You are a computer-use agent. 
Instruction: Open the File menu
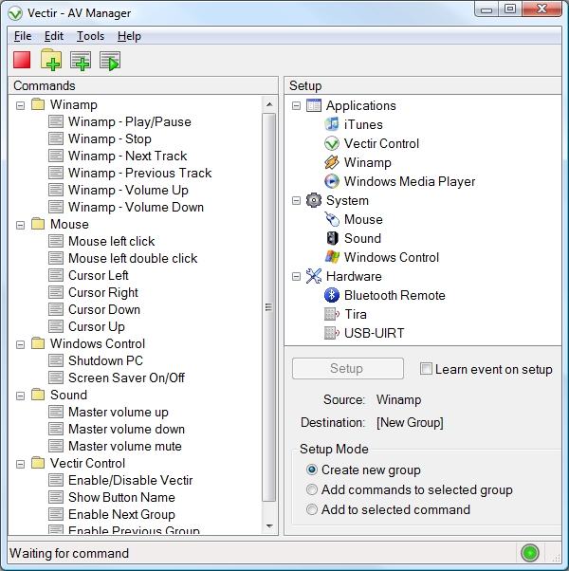tap(23, 36)
